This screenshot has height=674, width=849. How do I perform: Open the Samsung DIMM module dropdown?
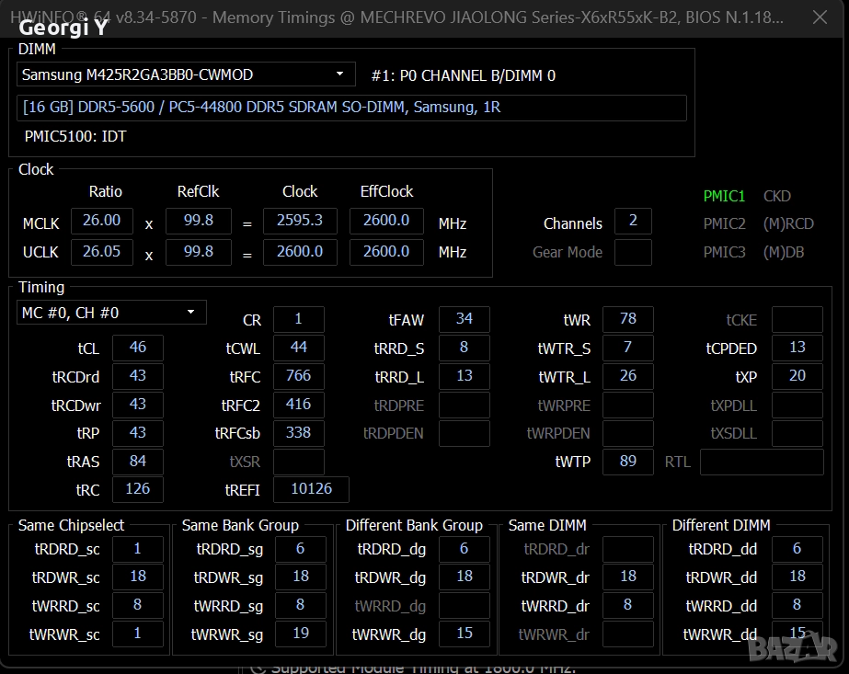tap(186, 74)
